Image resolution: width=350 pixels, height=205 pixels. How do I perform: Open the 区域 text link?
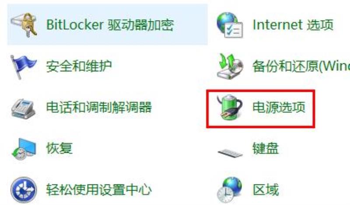click(x=266, y=190)
